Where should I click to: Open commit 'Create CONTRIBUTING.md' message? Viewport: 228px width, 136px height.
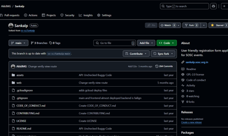tap(94, 113)
